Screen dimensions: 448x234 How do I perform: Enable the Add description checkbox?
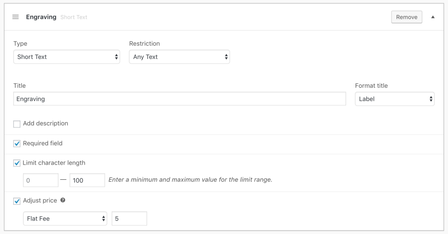tap(17, 124)
